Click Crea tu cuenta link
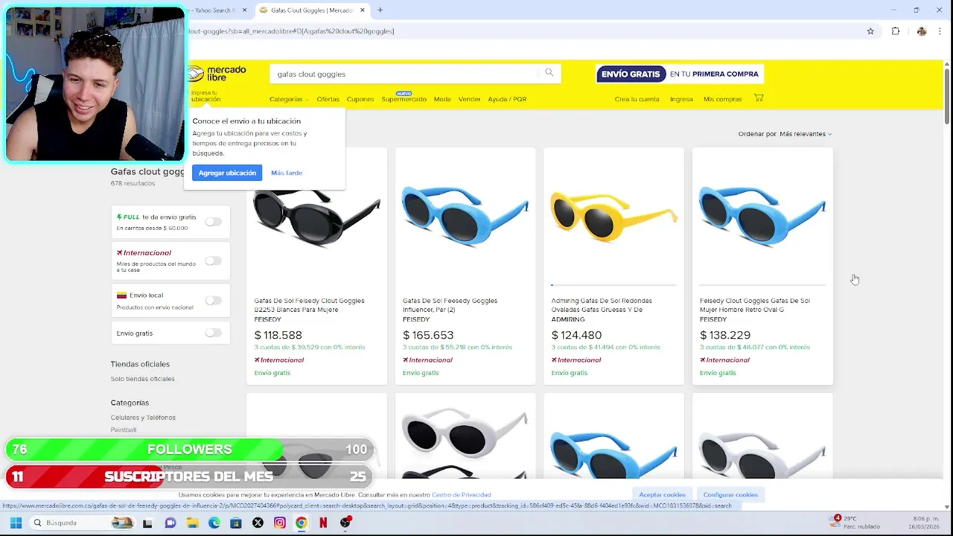Screen dimensions: 953x536 click(x=637, y=99)
